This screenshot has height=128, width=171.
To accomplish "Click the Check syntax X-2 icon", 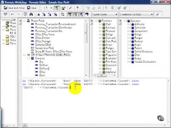I will tap(5, 14).
